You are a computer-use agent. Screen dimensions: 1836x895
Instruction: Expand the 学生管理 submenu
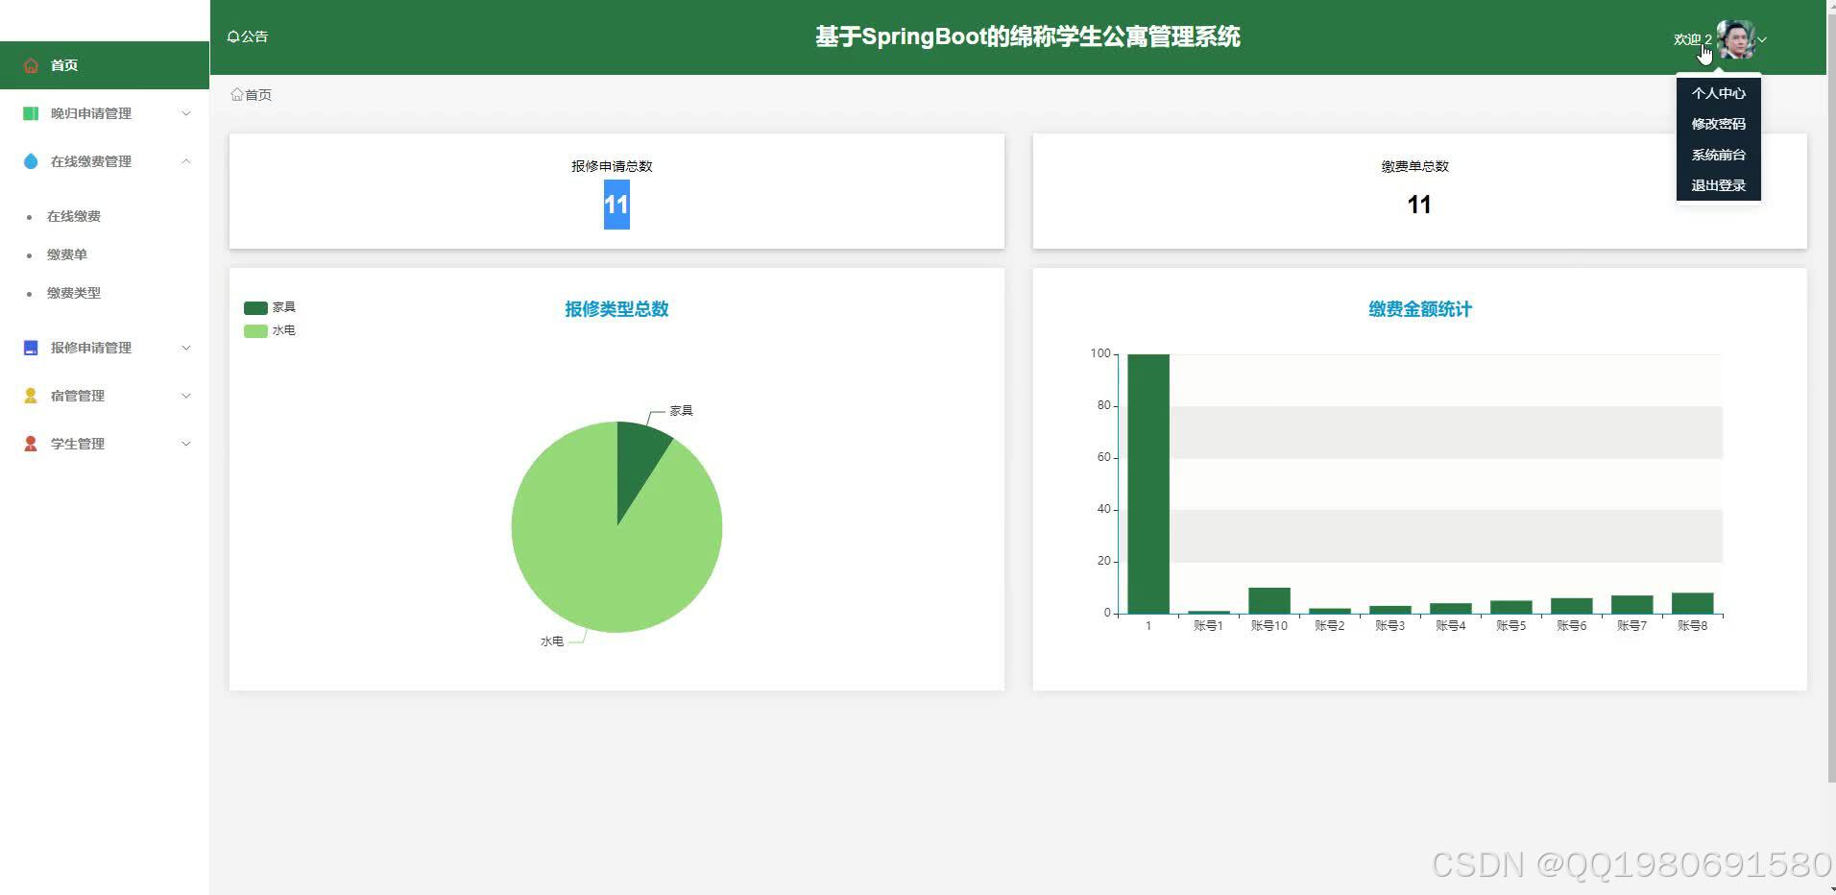pyautogui.click(x=185, y=443)
